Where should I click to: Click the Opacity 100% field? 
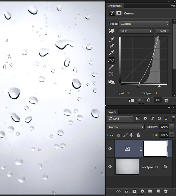(x=164, y=127)
